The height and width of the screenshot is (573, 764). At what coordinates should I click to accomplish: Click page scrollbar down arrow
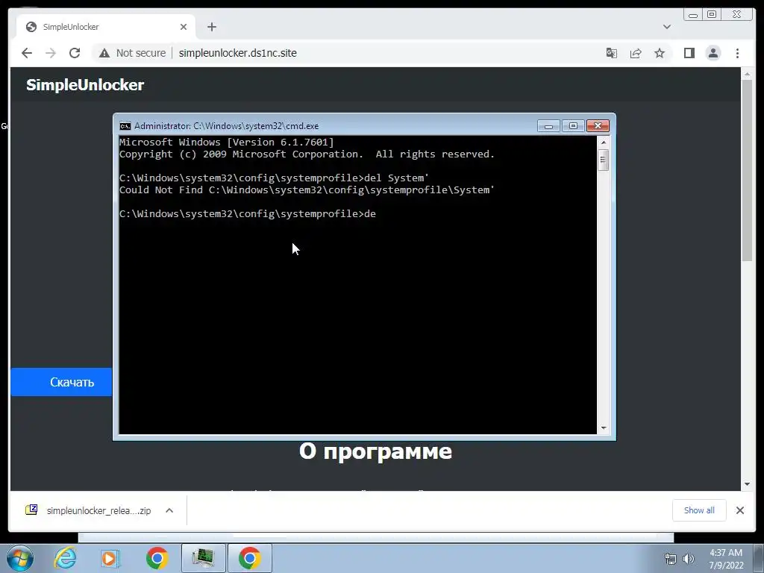point(747,484)
